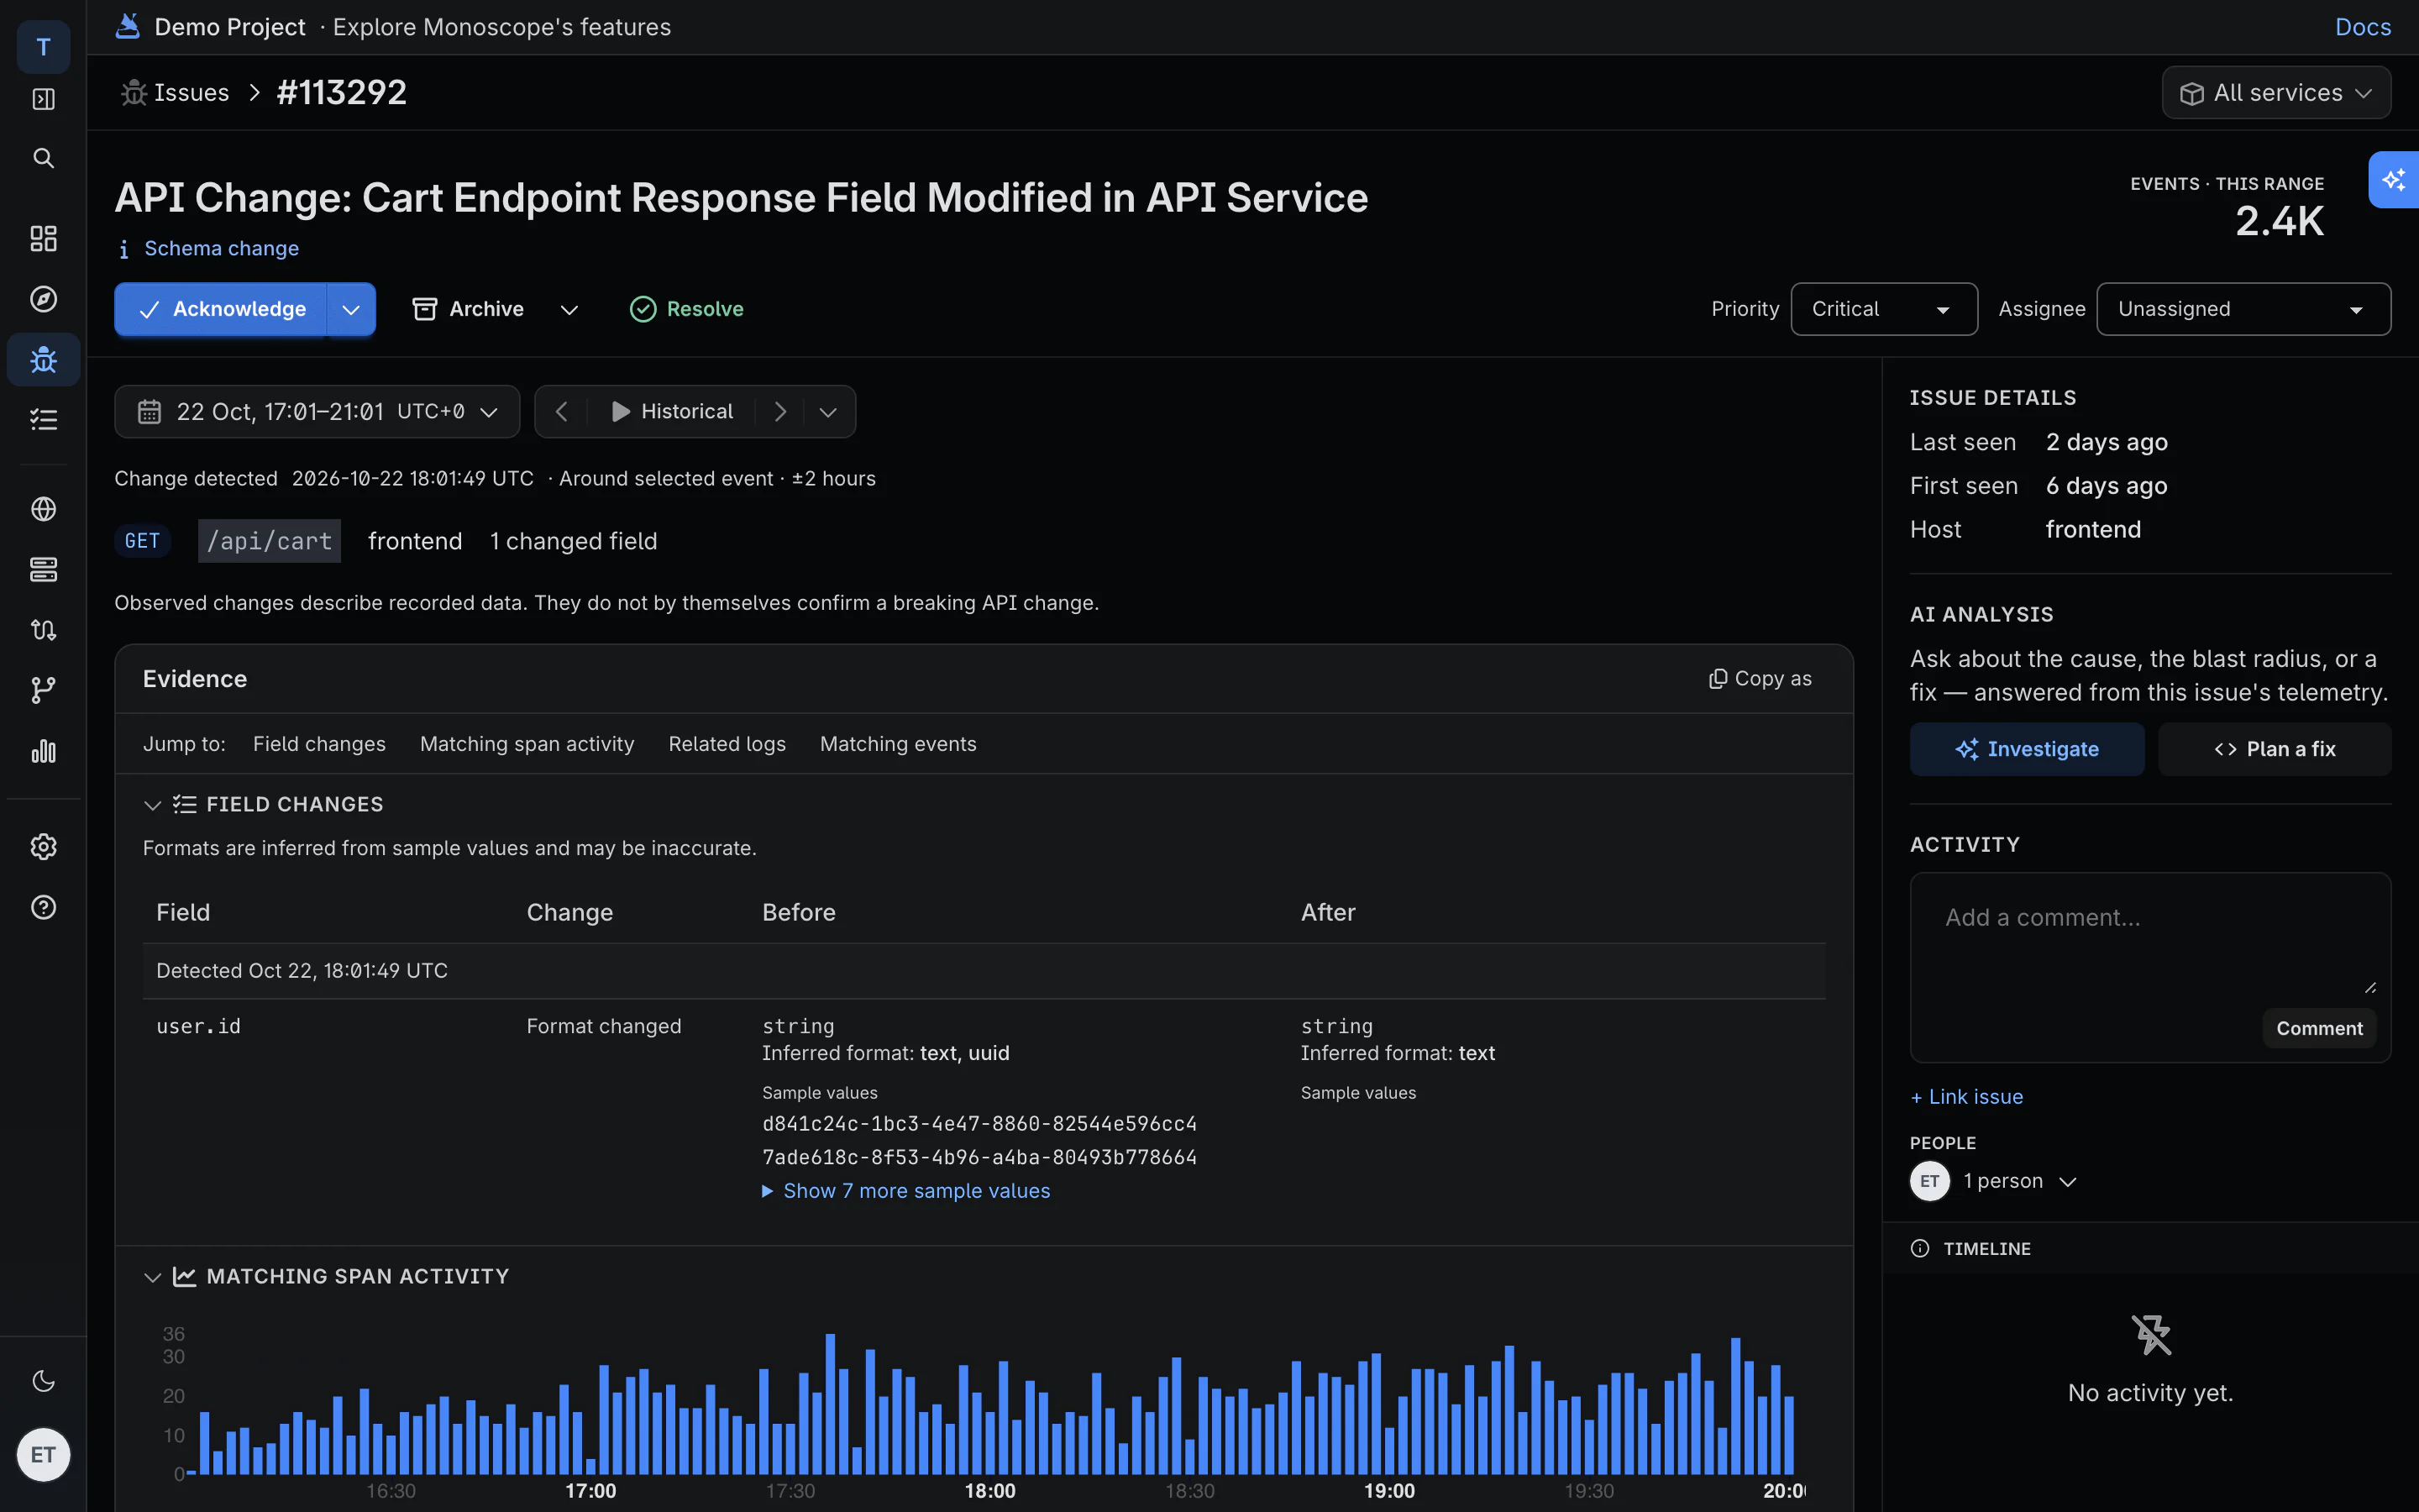2419x1512 pixels.
Task: Open the swap arrows icon in sidebar
Action: pos(43,629)
